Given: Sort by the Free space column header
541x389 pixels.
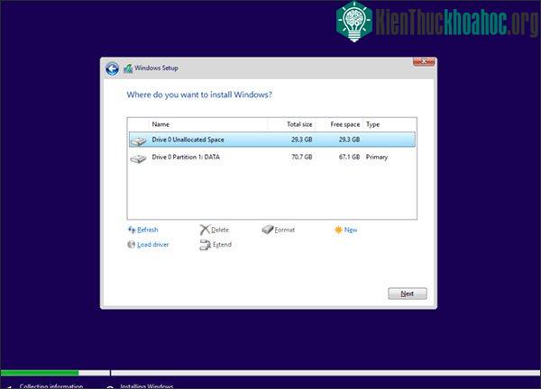Looking at the screenshot, I should 339,124.
